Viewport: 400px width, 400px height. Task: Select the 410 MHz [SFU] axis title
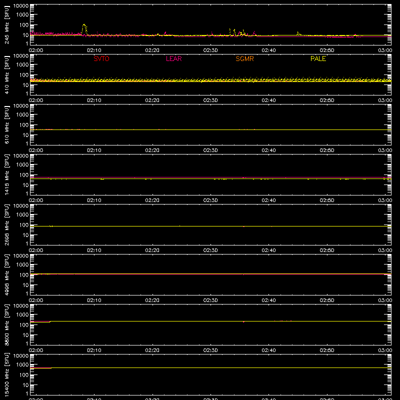(x=6, y=74)
